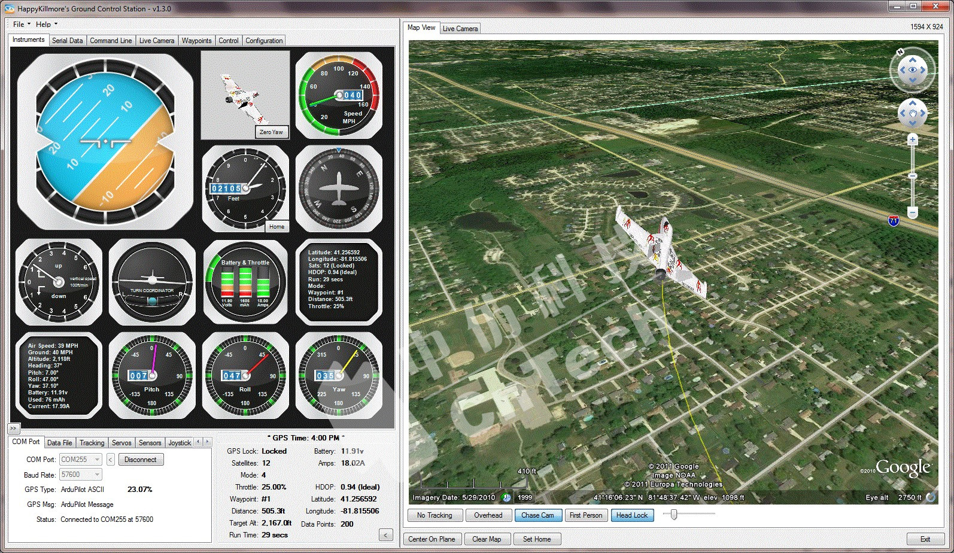954x553 pixels.
Task: Open the Help menu
Action: point(46,24)
